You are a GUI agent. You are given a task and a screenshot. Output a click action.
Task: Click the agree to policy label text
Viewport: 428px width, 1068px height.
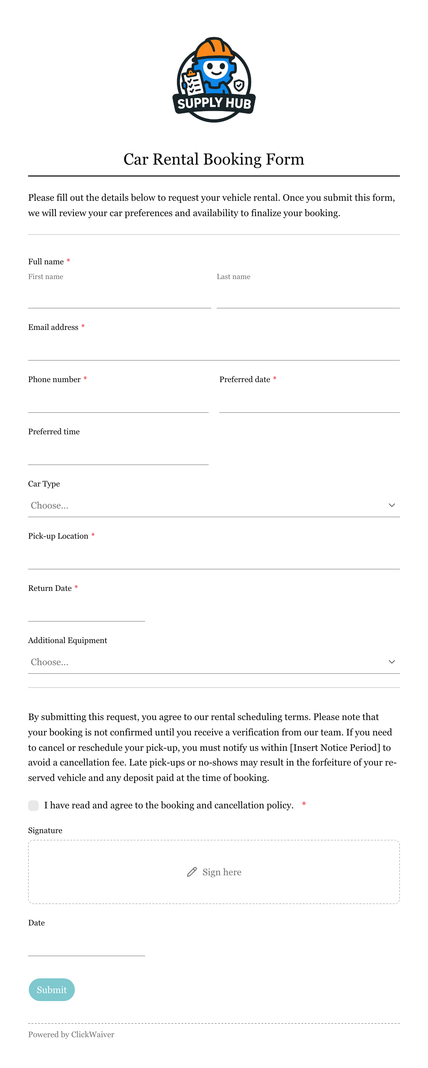click(x=169, y=805)
